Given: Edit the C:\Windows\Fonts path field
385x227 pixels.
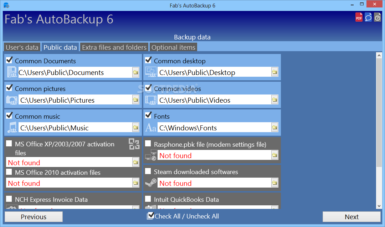Looking at the screenshot, I should pyautogui.click(x=214, y=128).
